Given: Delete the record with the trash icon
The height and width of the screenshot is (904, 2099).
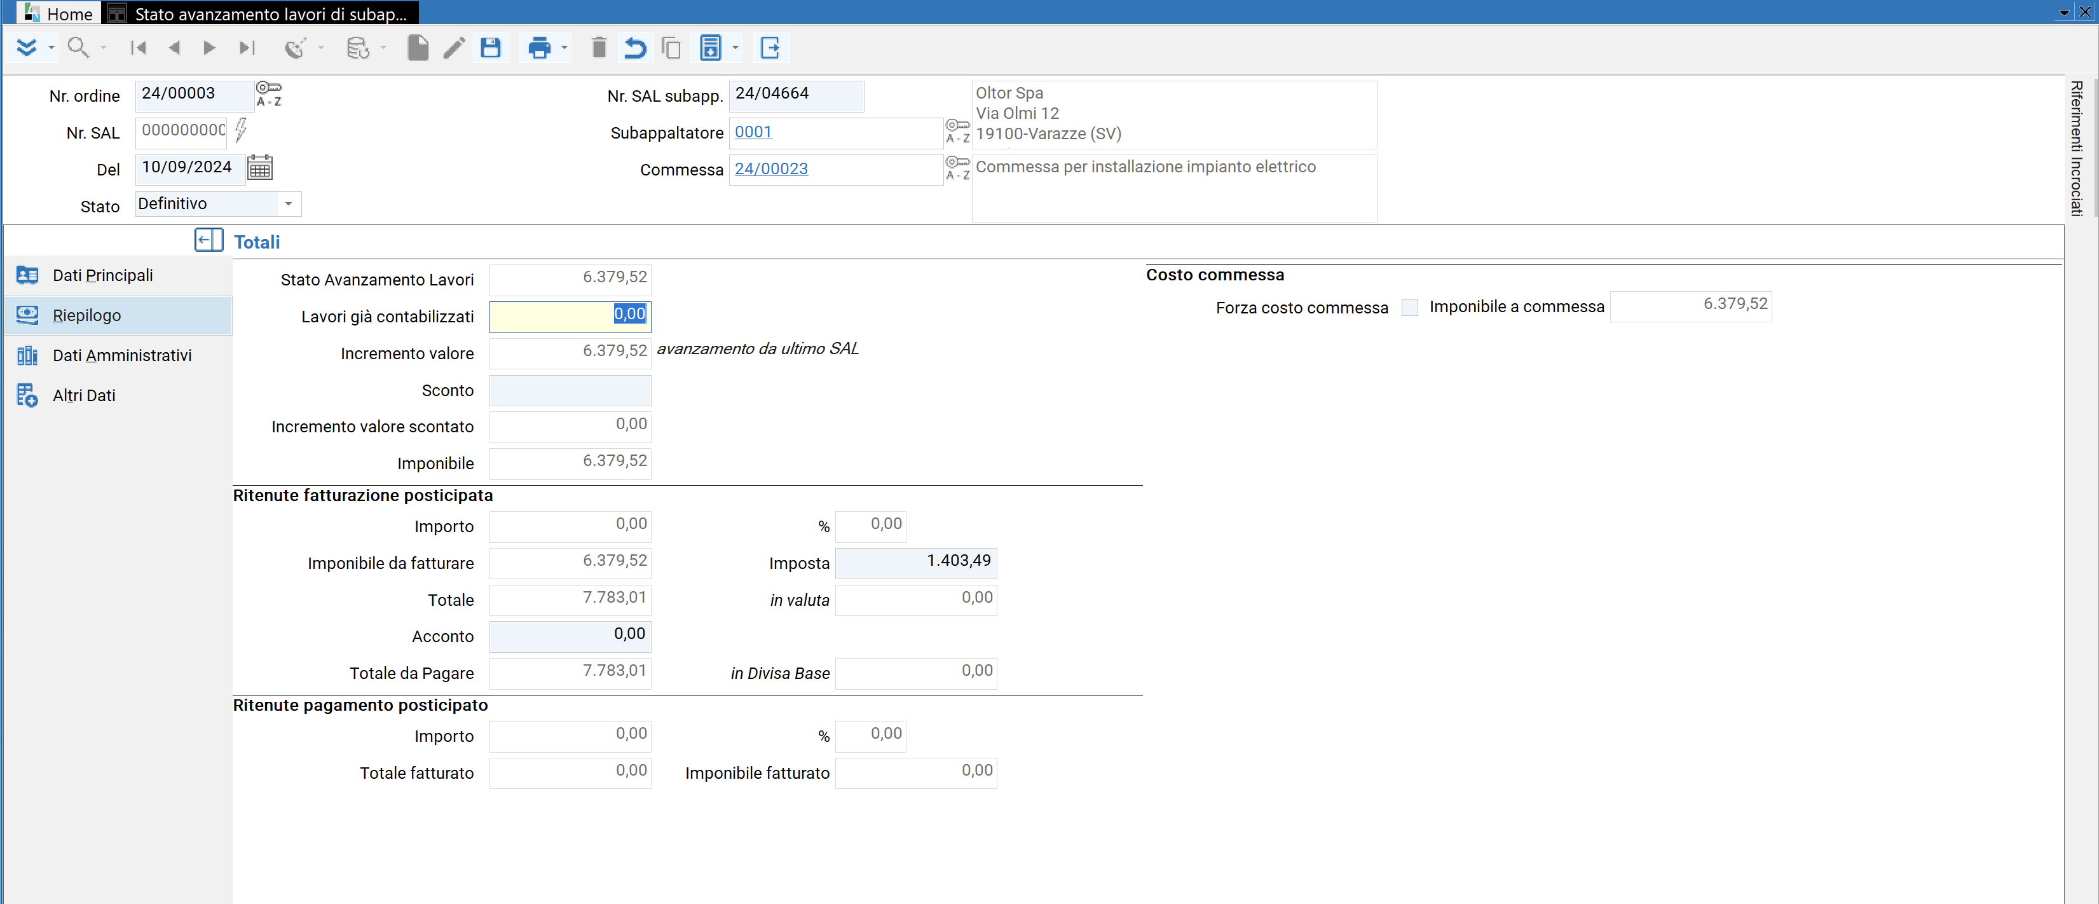Looking at the screenshot, I should click(599, 48).
